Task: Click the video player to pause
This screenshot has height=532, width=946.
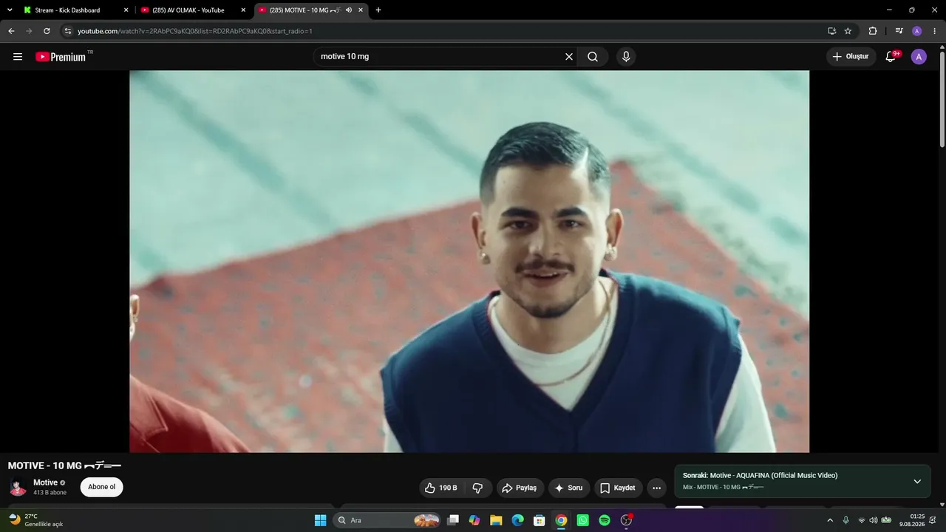Action: [469, 261]
